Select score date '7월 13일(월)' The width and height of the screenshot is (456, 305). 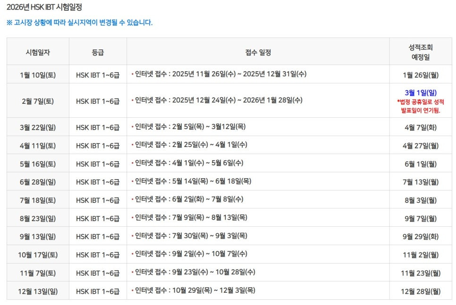coord(421,182)
